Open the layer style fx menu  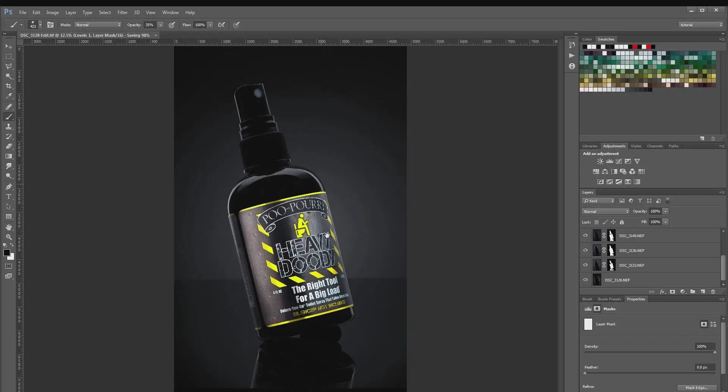[662, 292]
